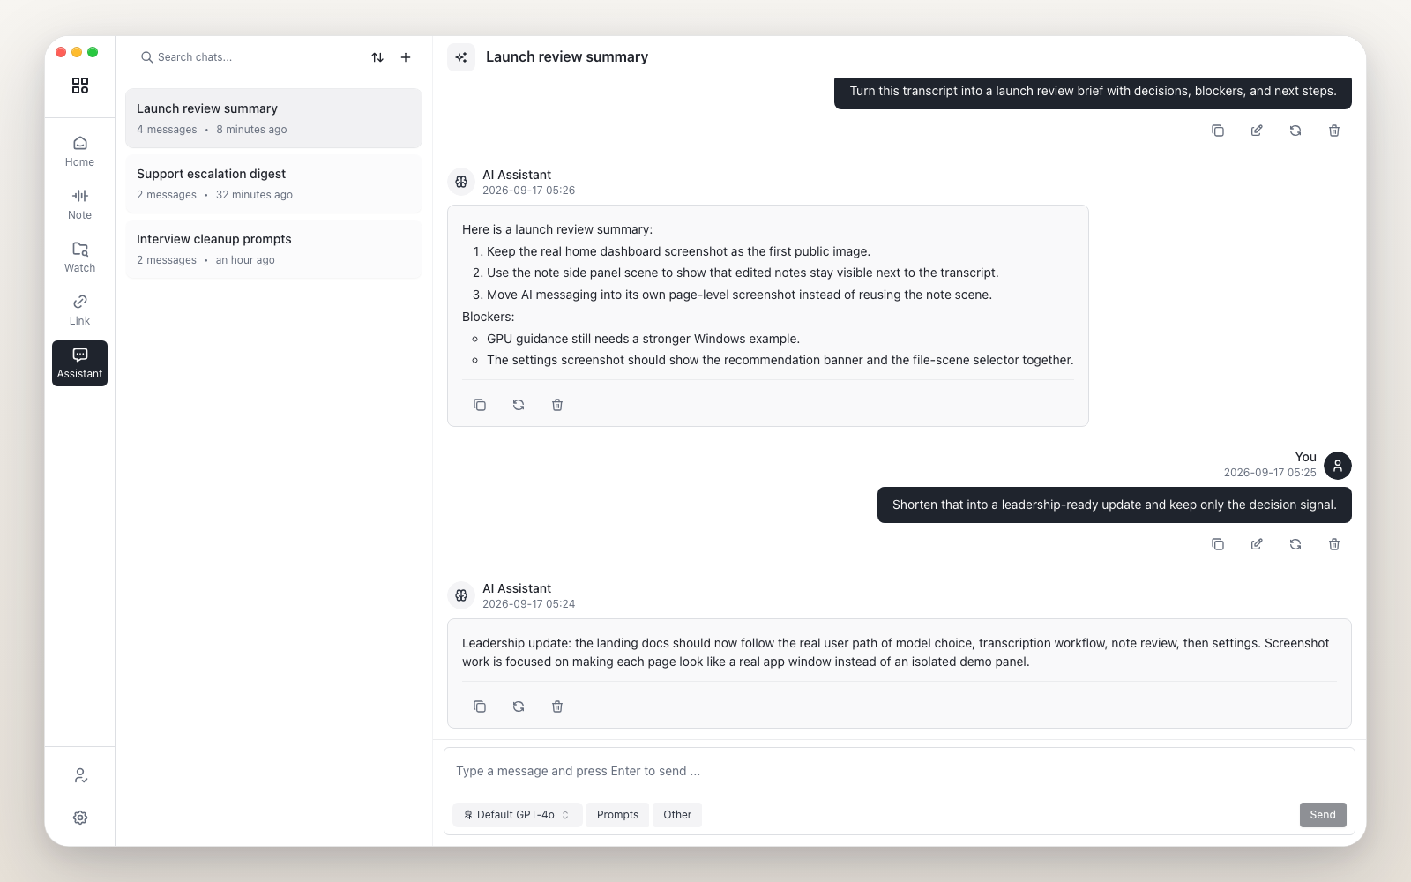This screenshot has width=1411, height=882.
Task: Copy the transcript brief user message
Action: (1218, 131)
